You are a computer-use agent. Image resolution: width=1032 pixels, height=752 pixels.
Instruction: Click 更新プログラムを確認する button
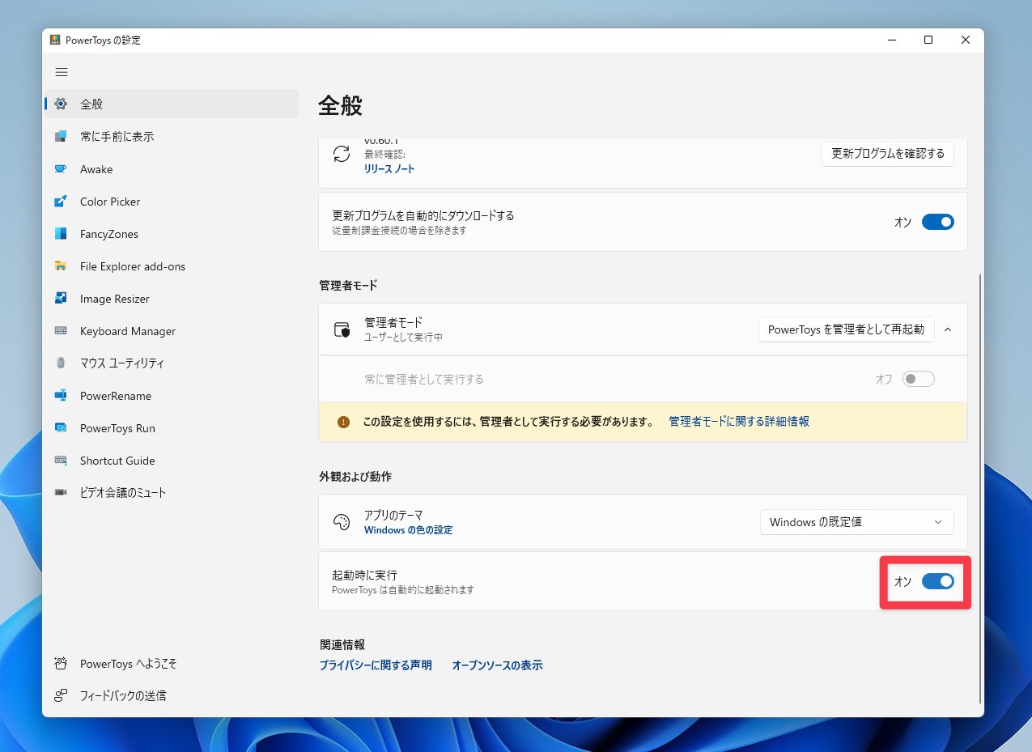tap(887, 154)
